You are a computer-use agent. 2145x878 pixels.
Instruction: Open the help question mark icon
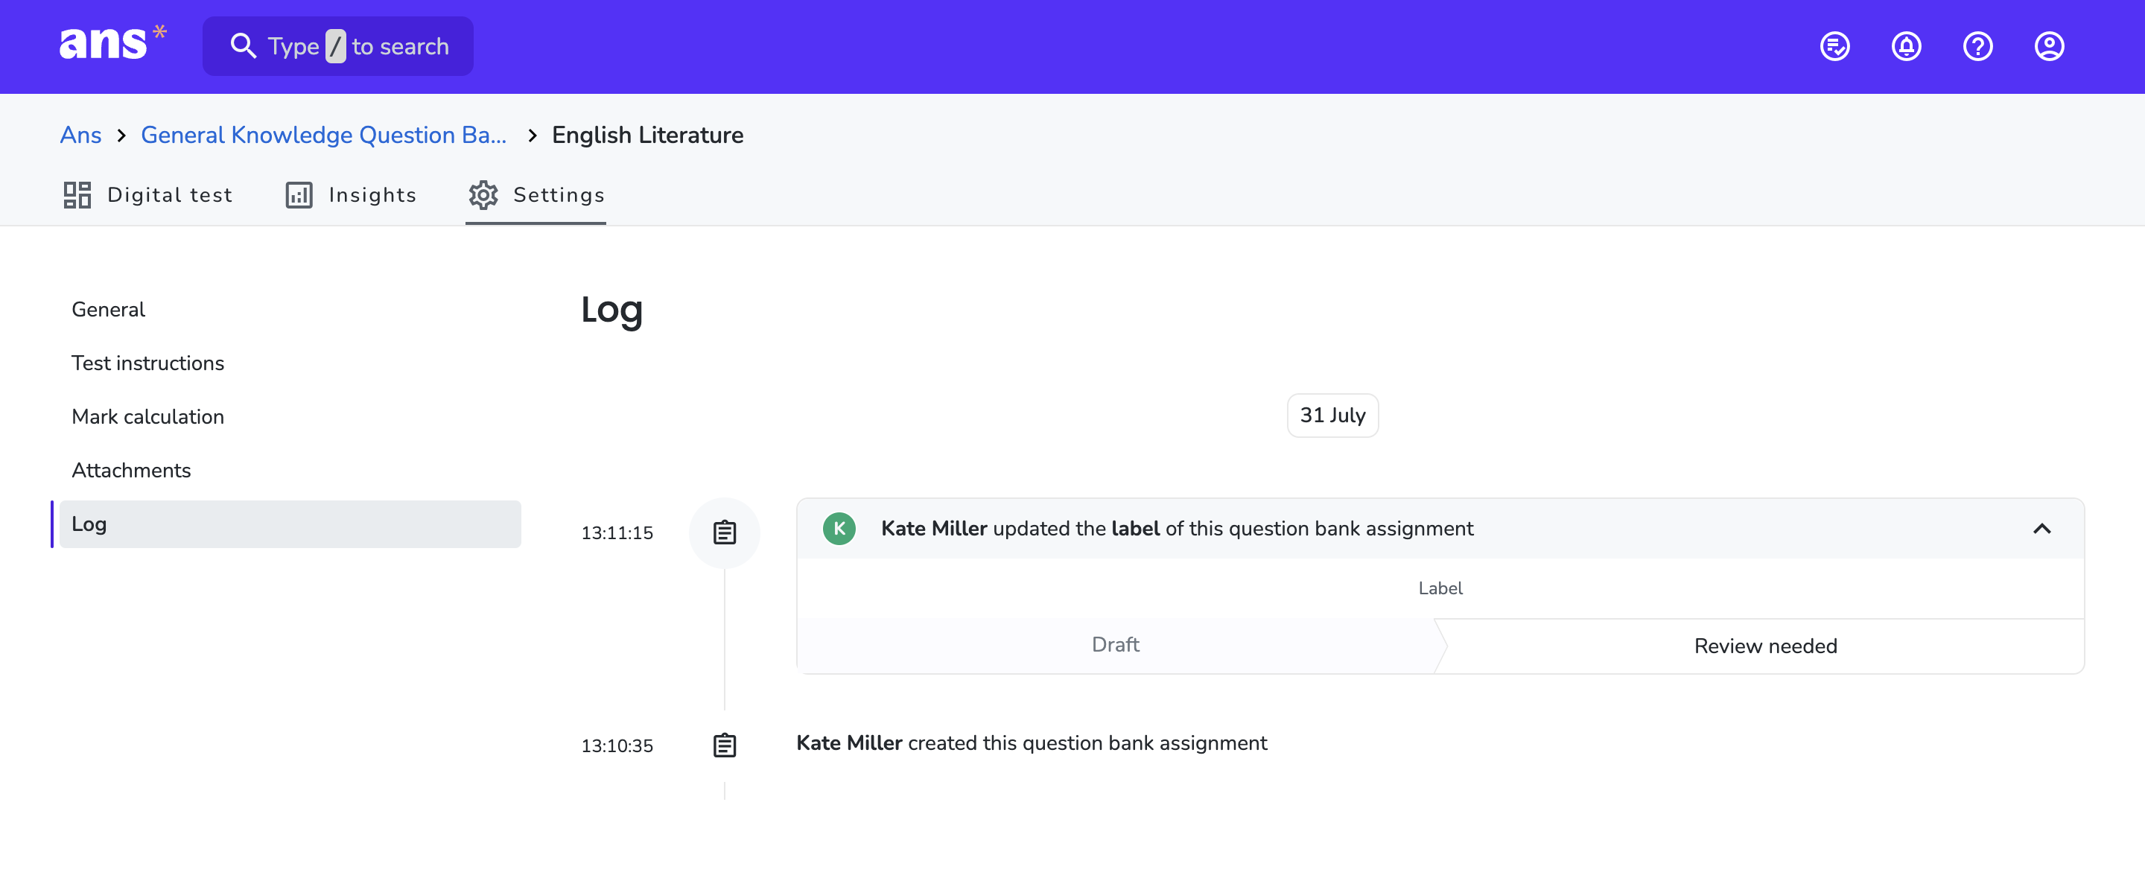pyautogui.click(x=1977, y=45)
